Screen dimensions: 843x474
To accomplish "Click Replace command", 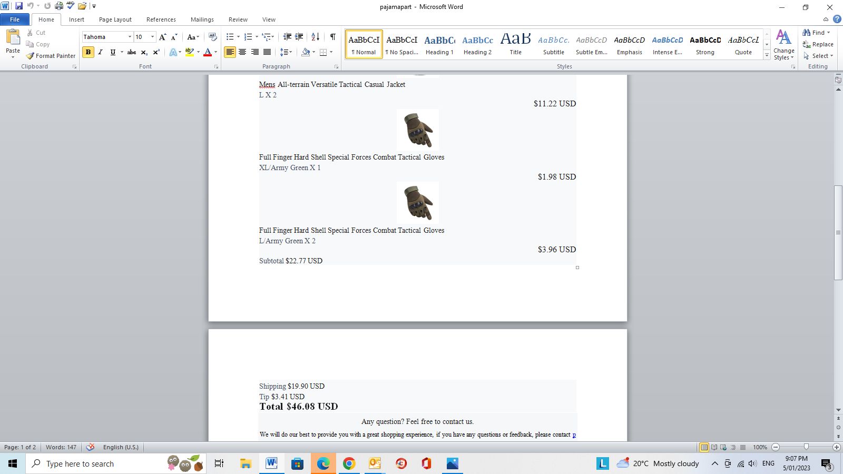I will (x=818, y=44).
